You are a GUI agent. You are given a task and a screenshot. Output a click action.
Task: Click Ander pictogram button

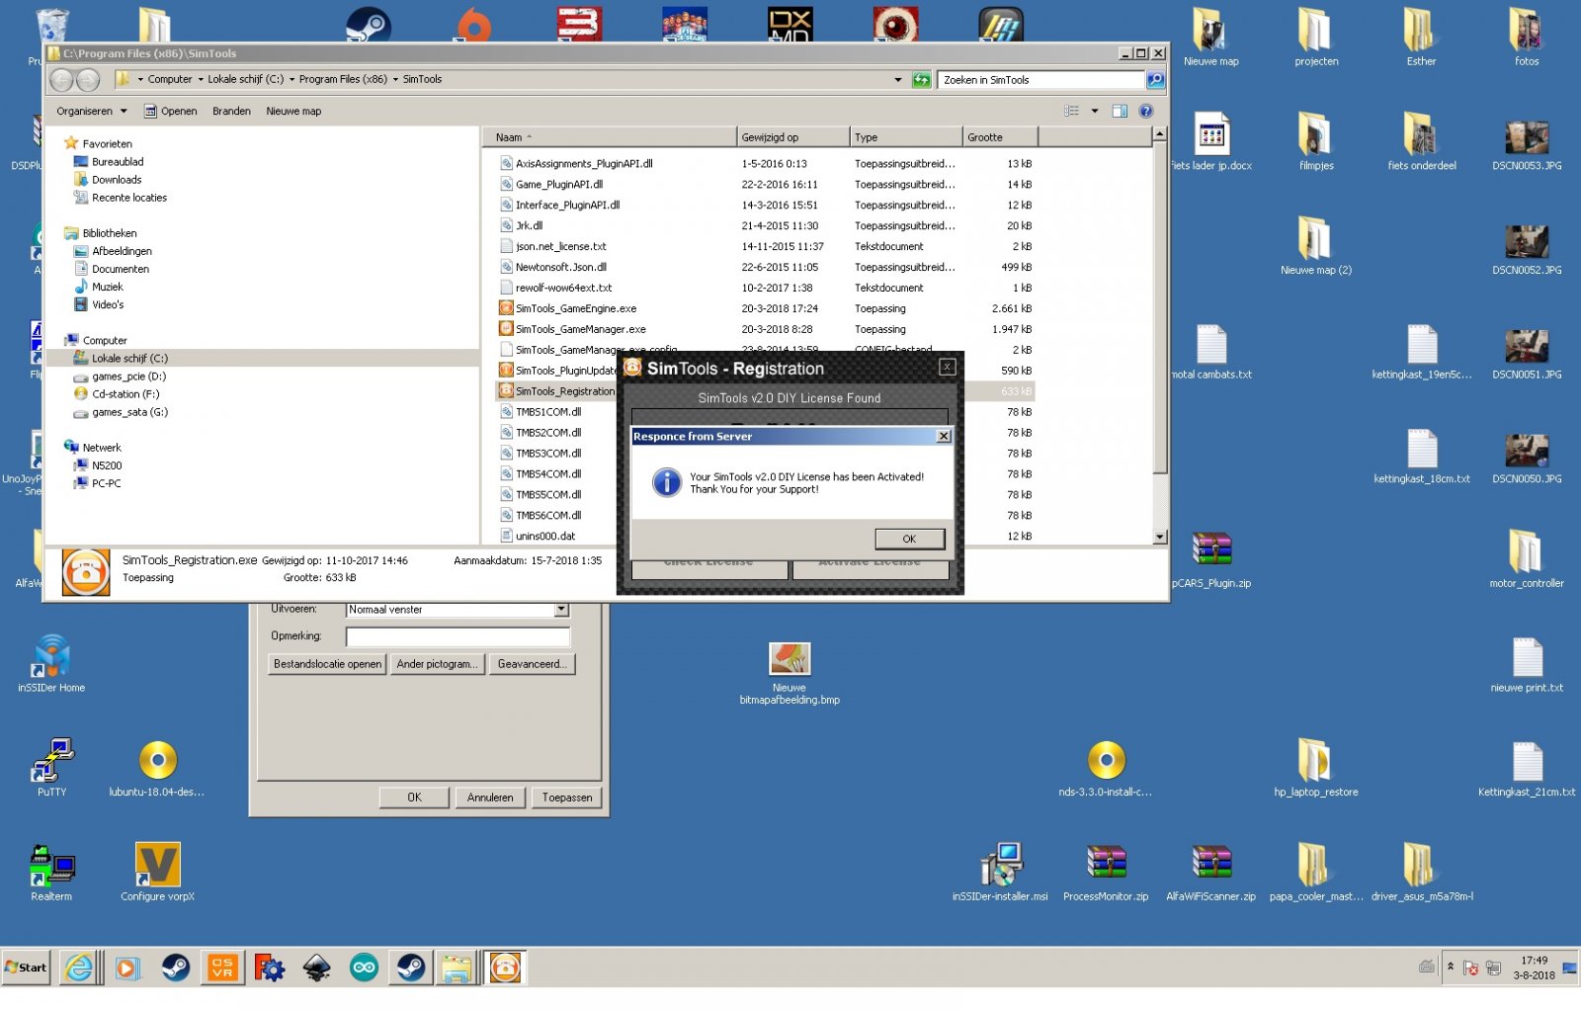click(x=437, y=664)
